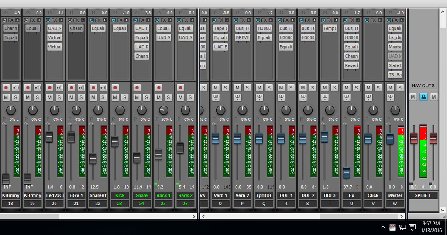Open the notification center in the taskbar

[x=412, y=227]
